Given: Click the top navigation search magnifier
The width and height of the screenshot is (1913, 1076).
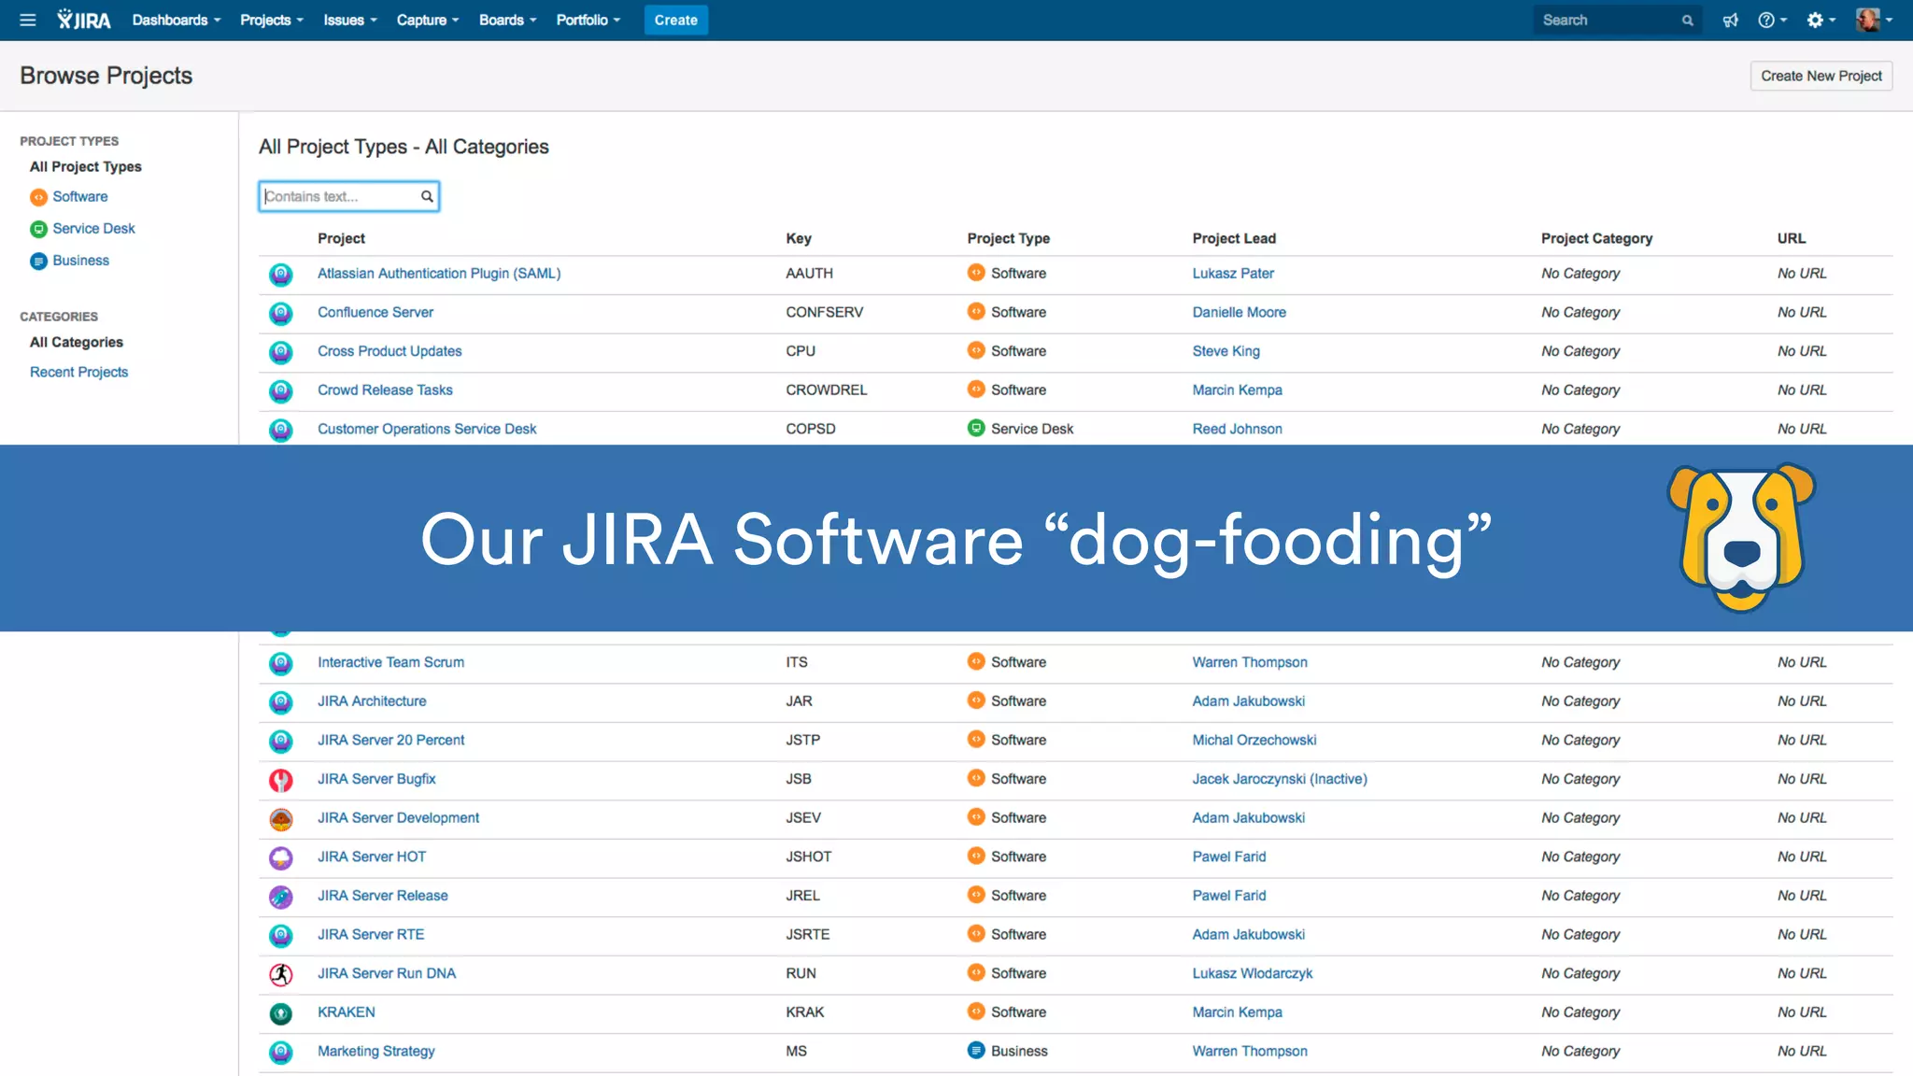Looking at the screenshot, I should click(x=1687, y=21).
